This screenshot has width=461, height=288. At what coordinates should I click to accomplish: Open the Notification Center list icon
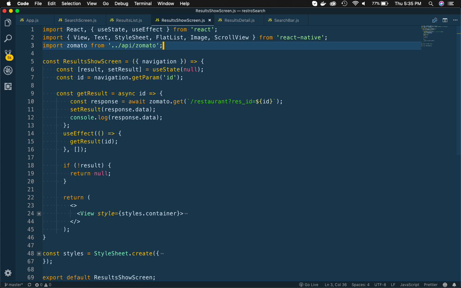(x=451, y=4)
